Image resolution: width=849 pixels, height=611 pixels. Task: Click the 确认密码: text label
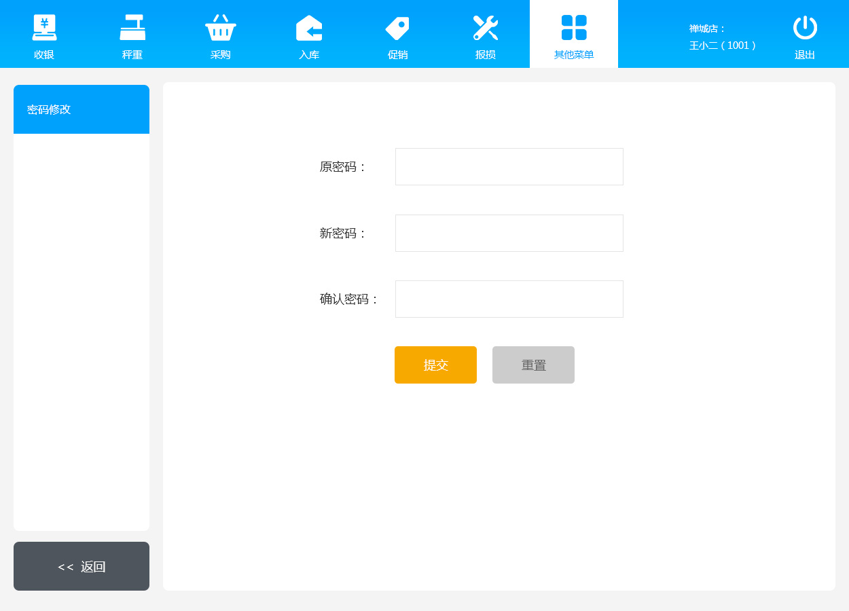coord(349,299)
